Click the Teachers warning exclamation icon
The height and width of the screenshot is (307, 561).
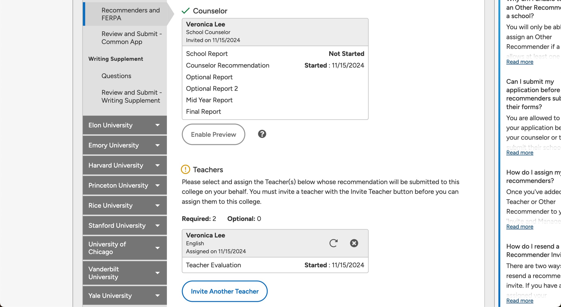(185, 169)
